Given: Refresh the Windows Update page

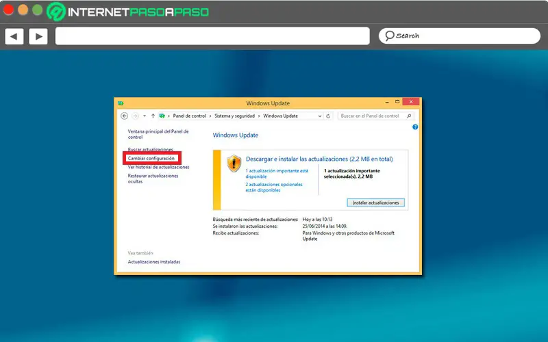Looking at the screenshot, I should coord(328,116).
